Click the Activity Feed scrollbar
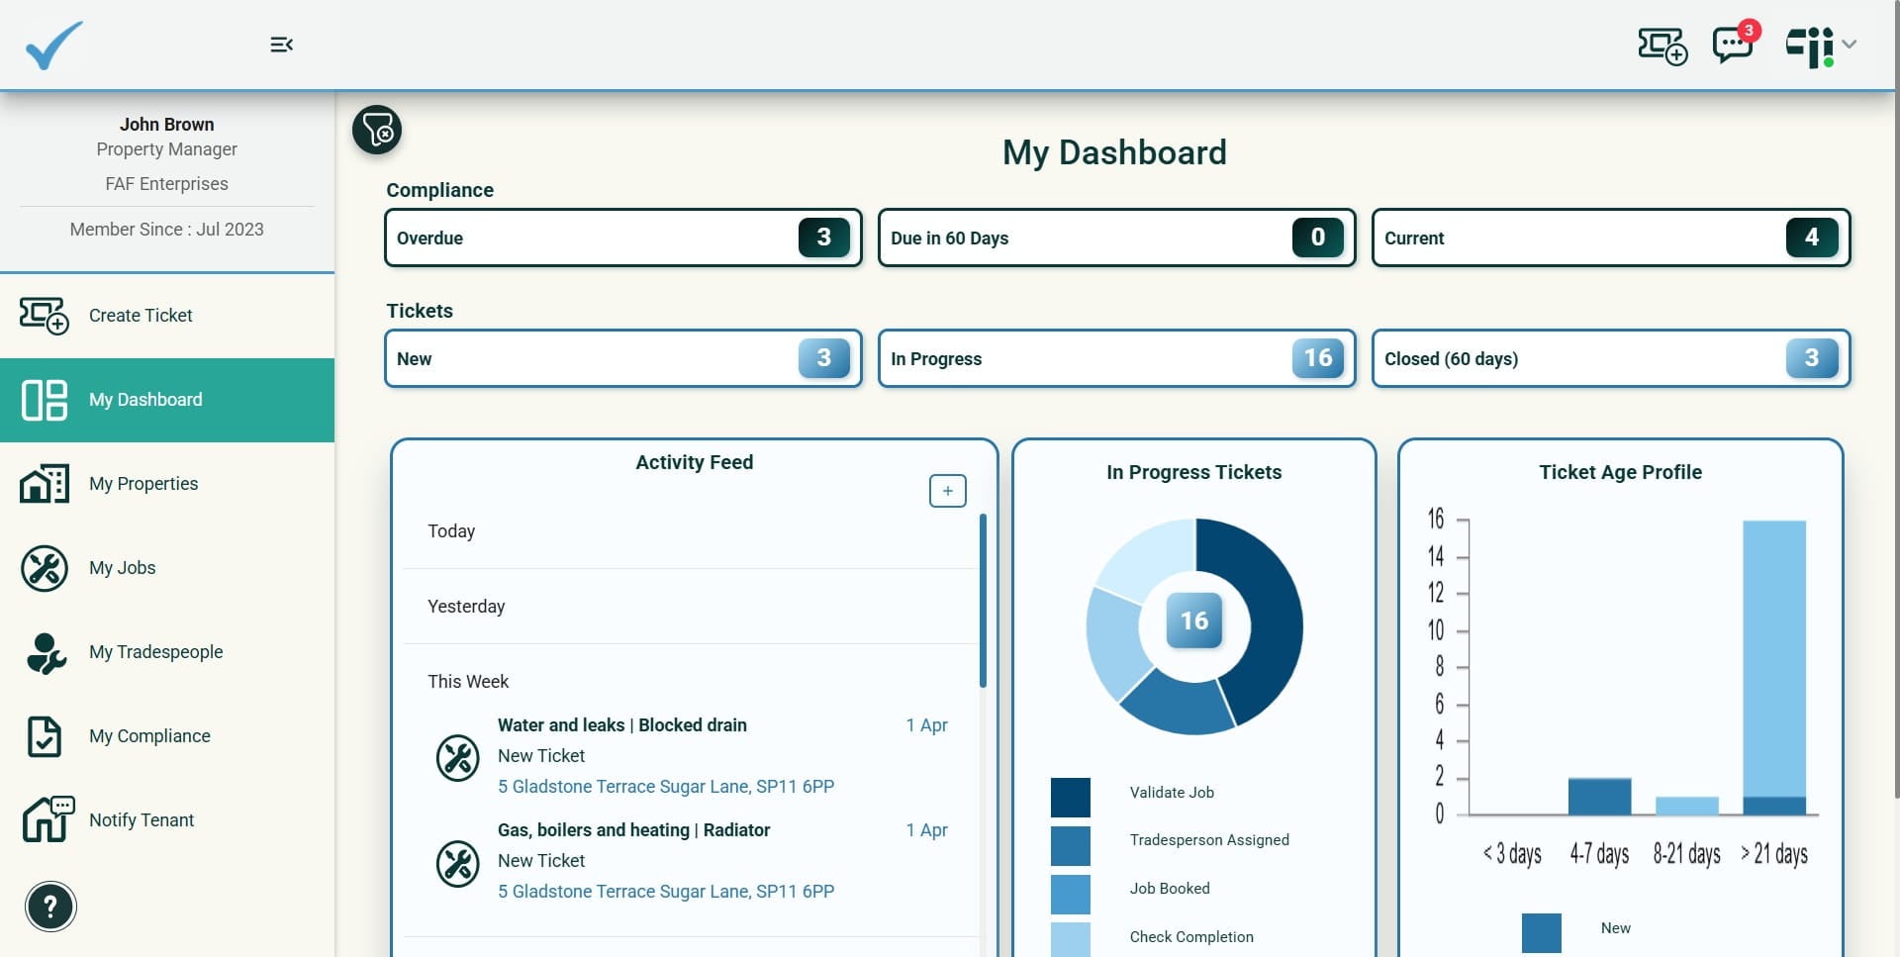 (983, 600)
